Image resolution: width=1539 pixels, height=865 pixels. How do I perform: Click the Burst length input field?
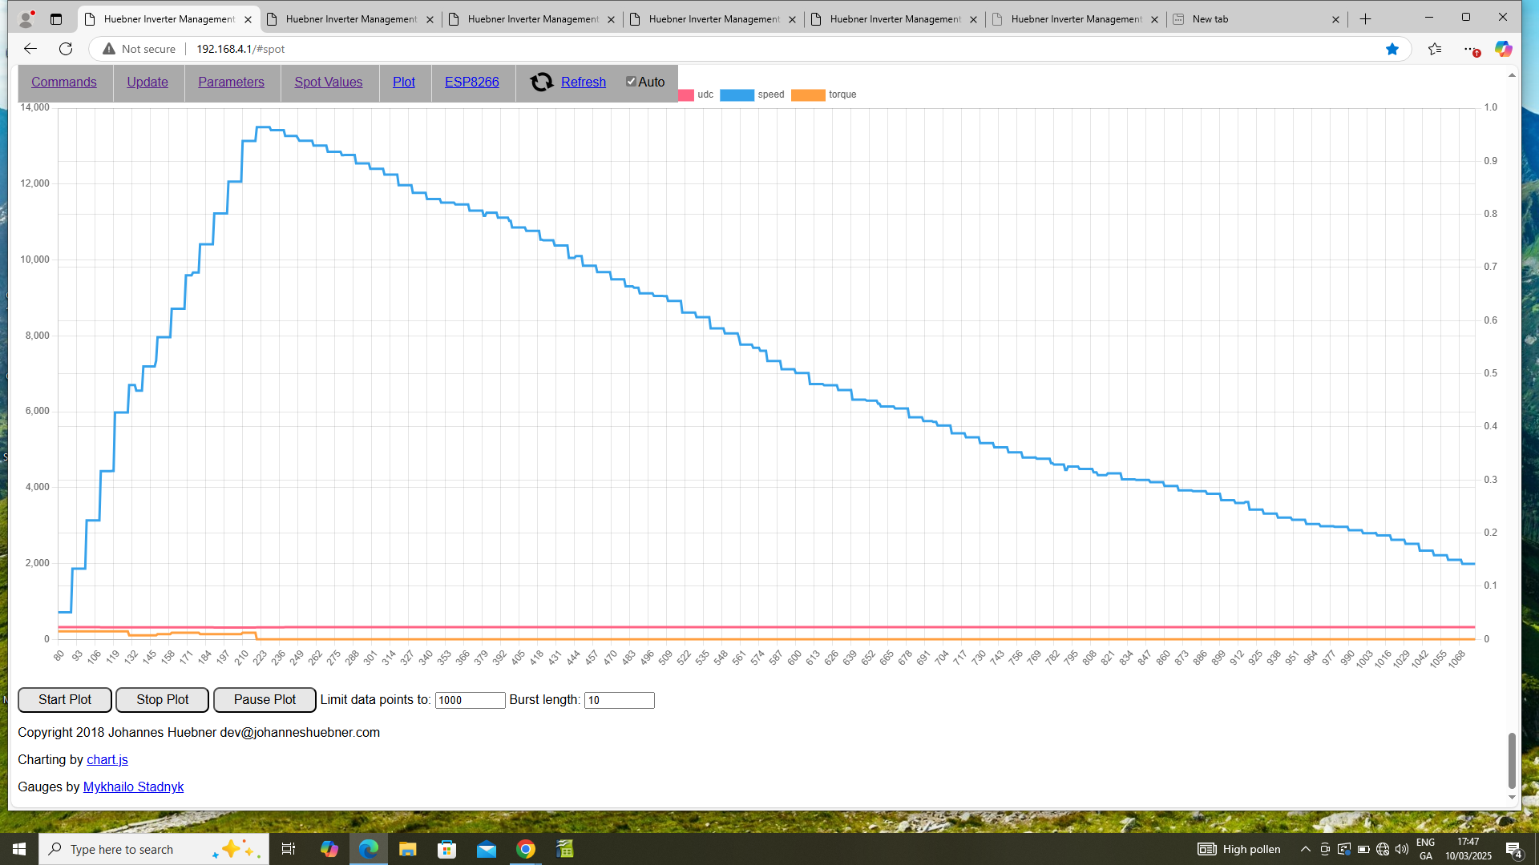(619, 700)
